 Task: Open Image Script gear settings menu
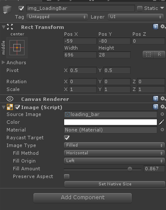163,107
